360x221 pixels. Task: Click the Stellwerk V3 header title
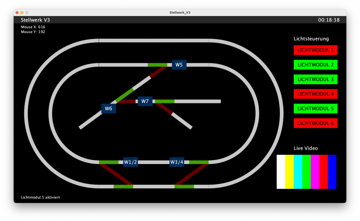click(x=35, y=20)
